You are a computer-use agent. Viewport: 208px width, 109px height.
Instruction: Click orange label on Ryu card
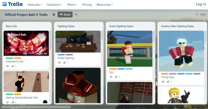tap(113, 69)
